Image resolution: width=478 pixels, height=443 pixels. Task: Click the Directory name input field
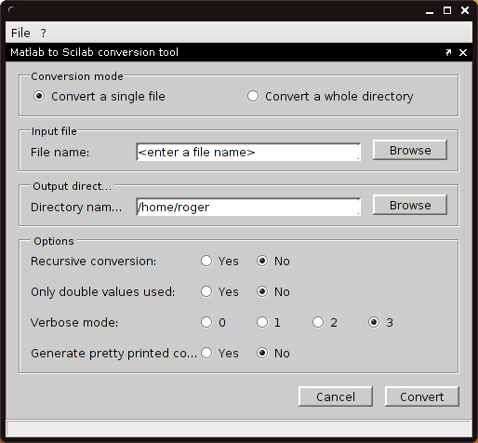tap(248, 207)
